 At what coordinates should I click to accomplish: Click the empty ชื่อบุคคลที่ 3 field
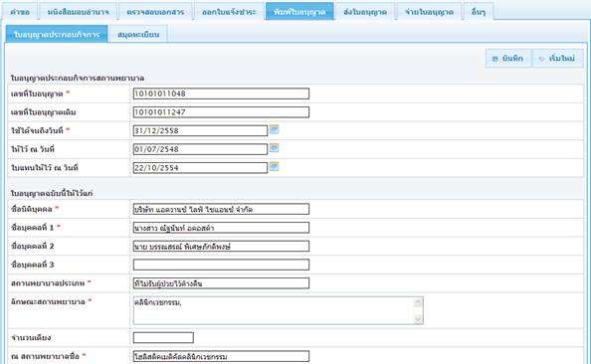coord(221,265)
